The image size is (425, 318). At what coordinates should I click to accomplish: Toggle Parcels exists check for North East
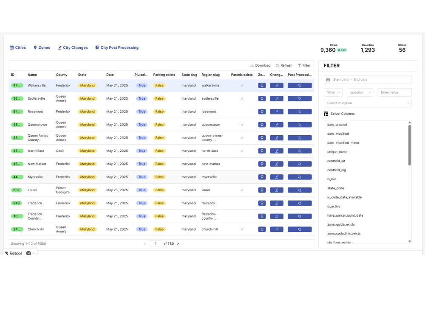coord(242,151)
